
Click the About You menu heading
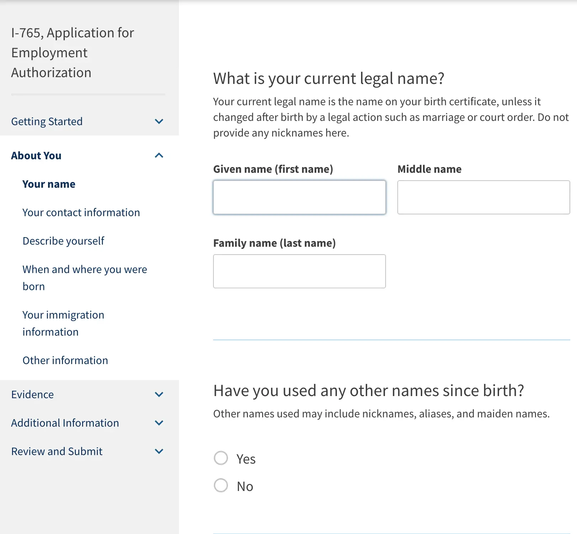36,156
